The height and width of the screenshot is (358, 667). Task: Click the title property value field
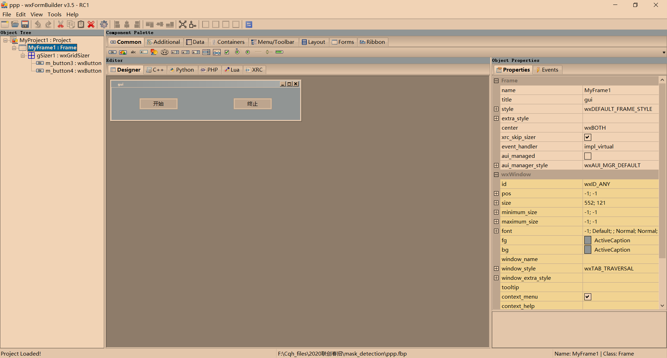(x=620, y=100)
